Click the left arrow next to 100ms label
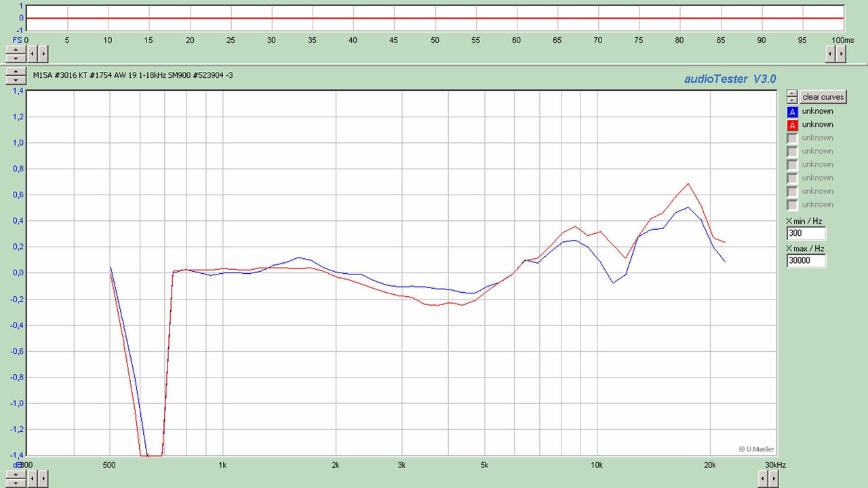Screen dimensions: 868x488 [x=829, y=53]
